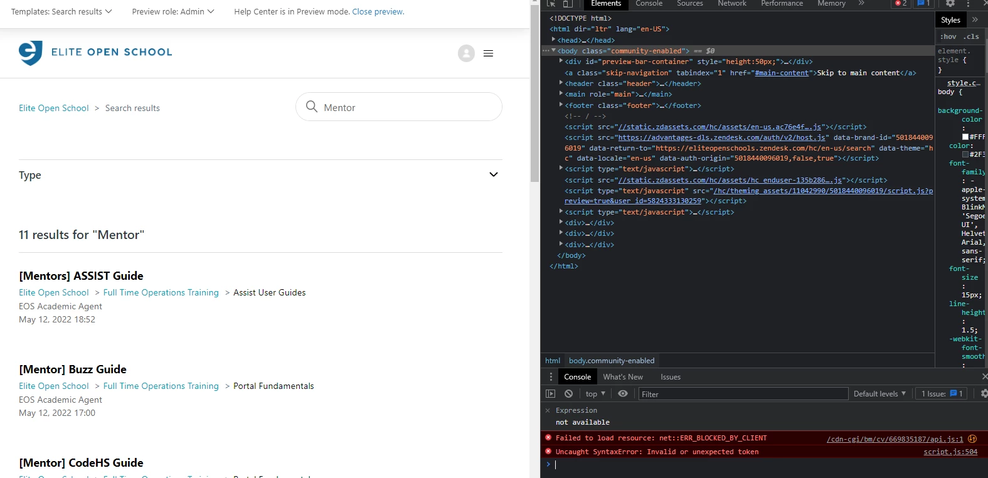
Task: Switch to the Memory tab
Action: [831, 4]
